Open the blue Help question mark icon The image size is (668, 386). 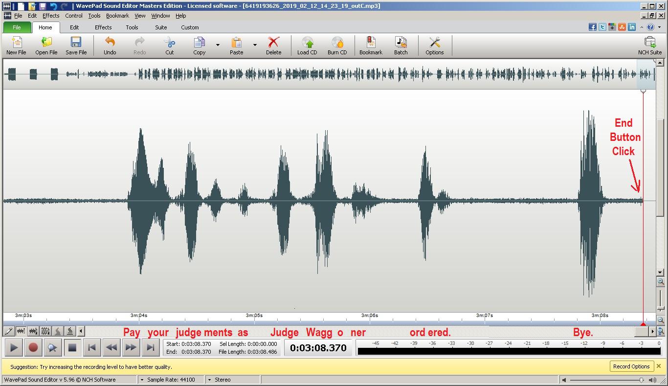click(x=650, y=27)
